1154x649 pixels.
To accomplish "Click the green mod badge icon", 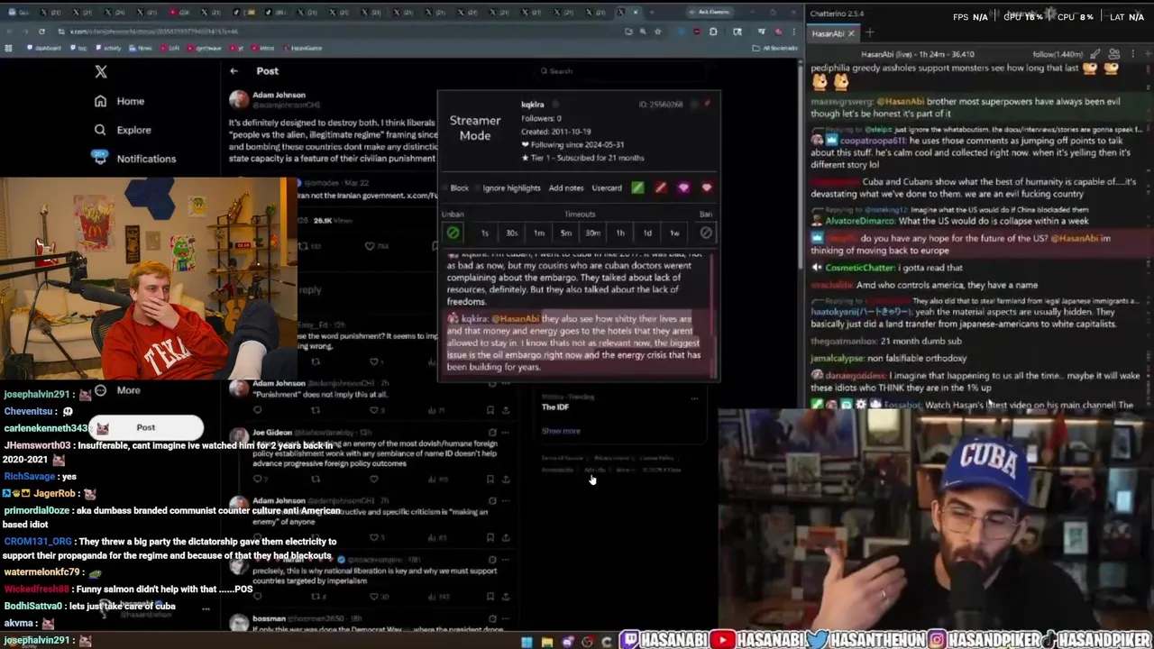I will coord(637,187).
